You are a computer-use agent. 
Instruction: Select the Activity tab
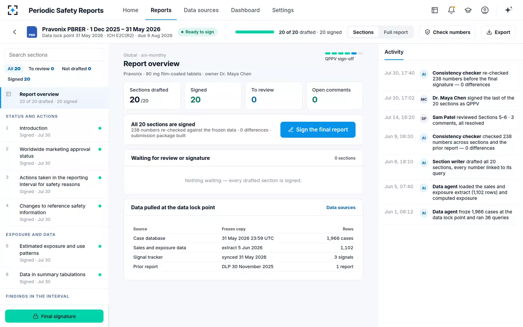[394, 52]
